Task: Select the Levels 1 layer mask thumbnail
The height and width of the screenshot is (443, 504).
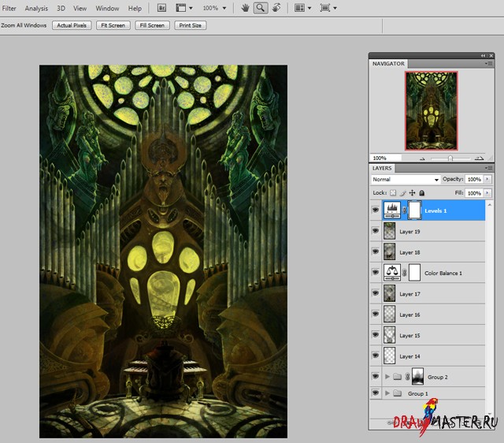Action: coord(415,210)
